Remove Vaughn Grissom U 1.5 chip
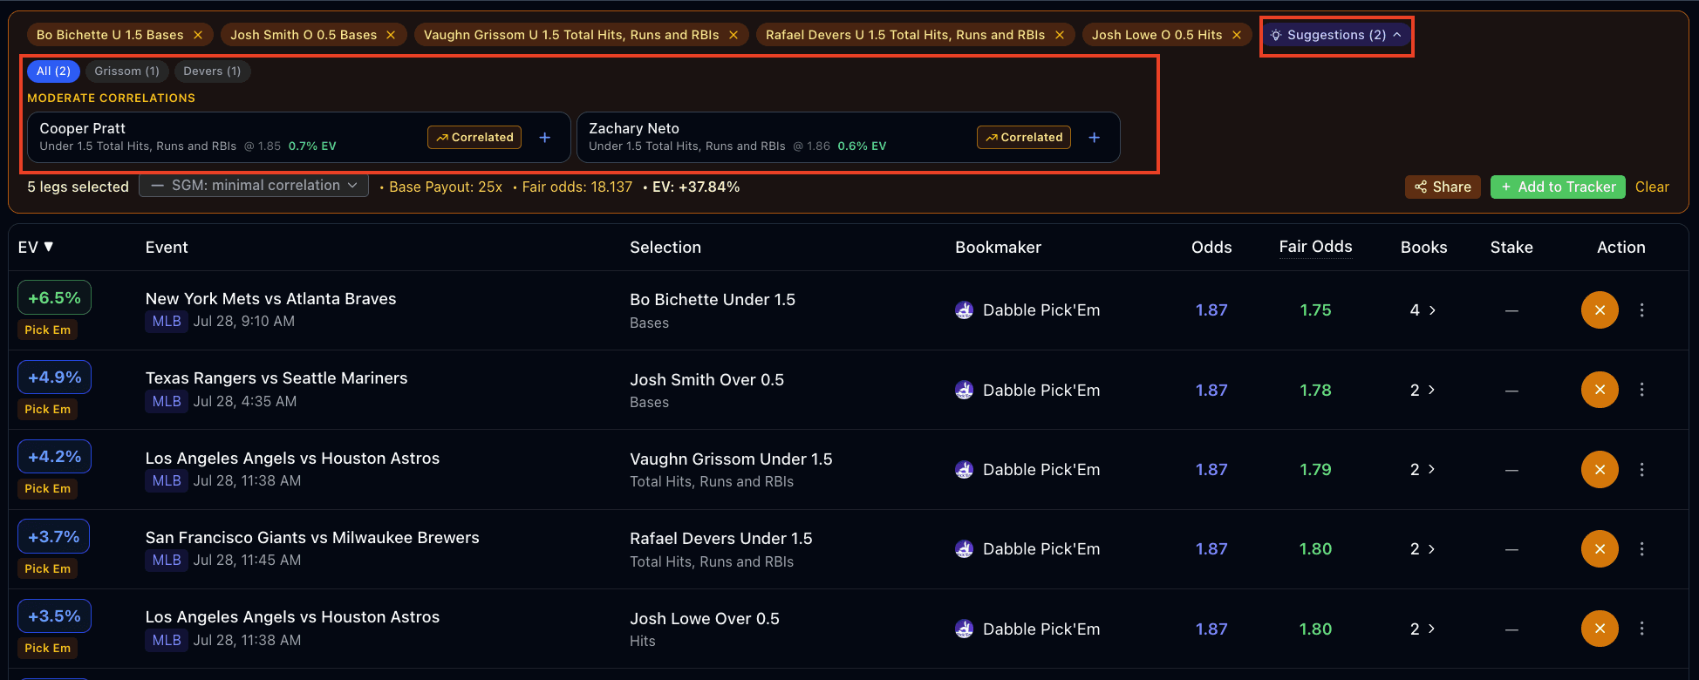The image size is (1699, 680). (734, 35)
